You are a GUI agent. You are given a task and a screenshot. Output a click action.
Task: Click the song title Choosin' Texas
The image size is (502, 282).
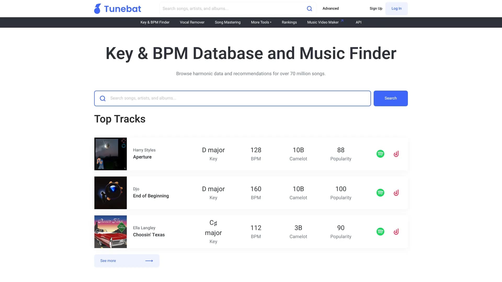pyautogui.click(x=149, y=235)
